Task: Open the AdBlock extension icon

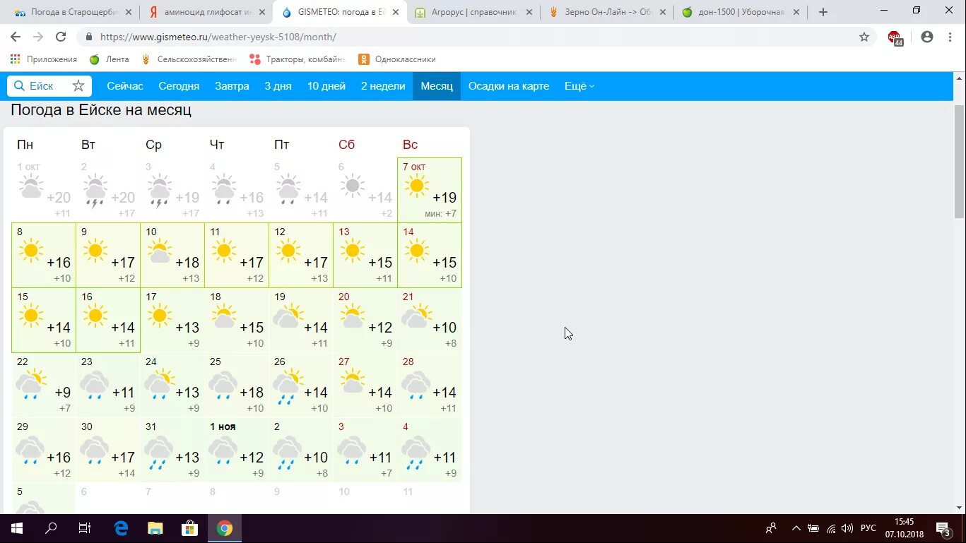Action: pyautogui.click(x=895, y=37)
